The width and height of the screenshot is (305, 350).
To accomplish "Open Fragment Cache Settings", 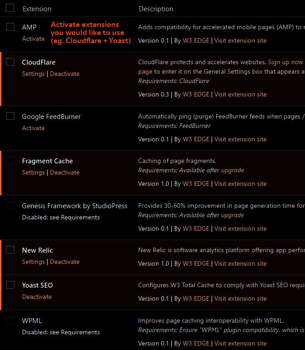I will (33, 173).
